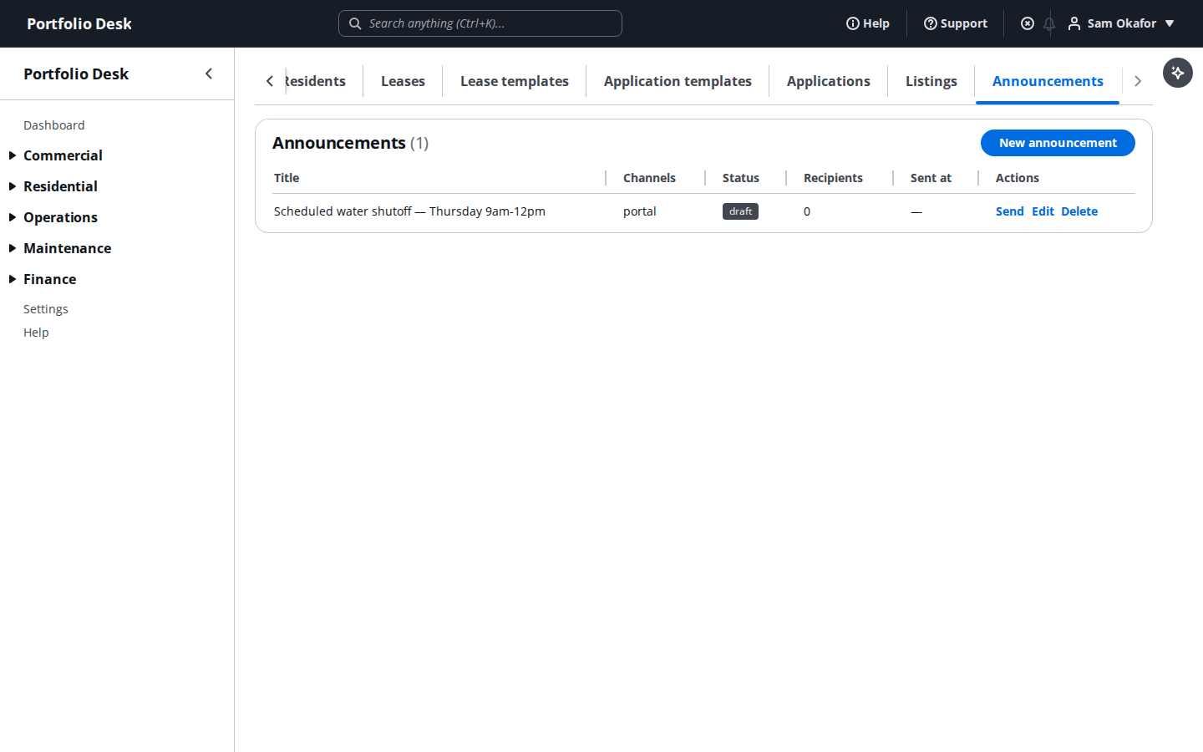Click the user profile icon
This screenshot has height=752, width=1203.
pos(1074,23)
